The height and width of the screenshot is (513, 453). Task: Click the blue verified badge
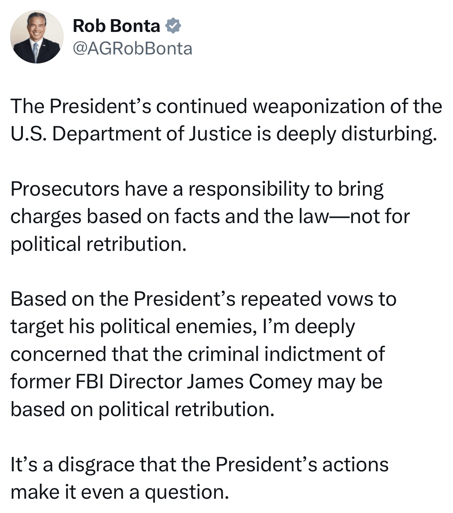173,26
